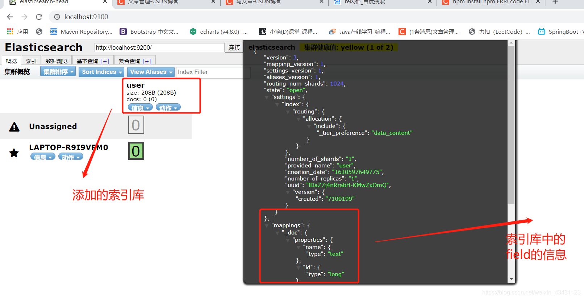Viewport: 584px width, 299px height.
Task: Click the browser address bar URL
Action: click(86, 17)
